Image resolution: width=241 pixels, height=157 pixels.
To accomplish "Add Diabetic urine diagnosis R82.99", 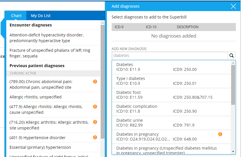I will tap(171, 123).
